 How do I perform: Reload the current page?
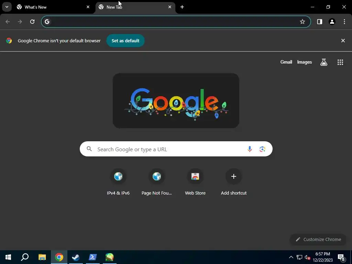pyautogui.click(x=32, y=22)
